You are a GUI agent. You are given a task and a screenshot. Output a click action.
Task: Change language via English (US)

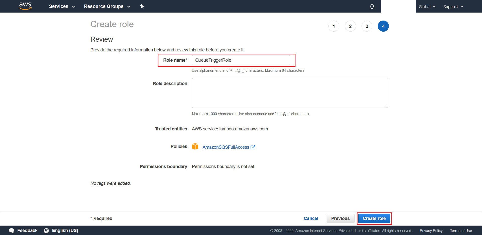[x=65, y=230]
